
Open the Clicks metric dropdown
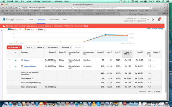tap(12, 29)
